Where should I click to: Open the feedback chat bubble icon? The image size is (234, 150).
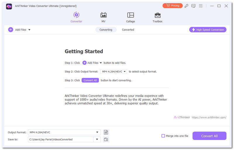pos(193,6)
